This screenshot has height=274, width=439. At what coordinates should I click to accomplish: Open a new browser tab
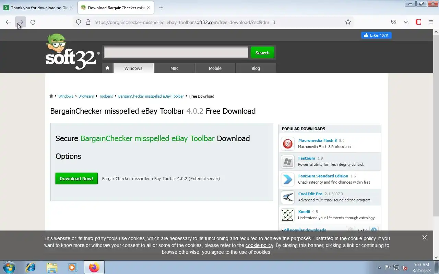pyautogui.click(x=161, y=8)
